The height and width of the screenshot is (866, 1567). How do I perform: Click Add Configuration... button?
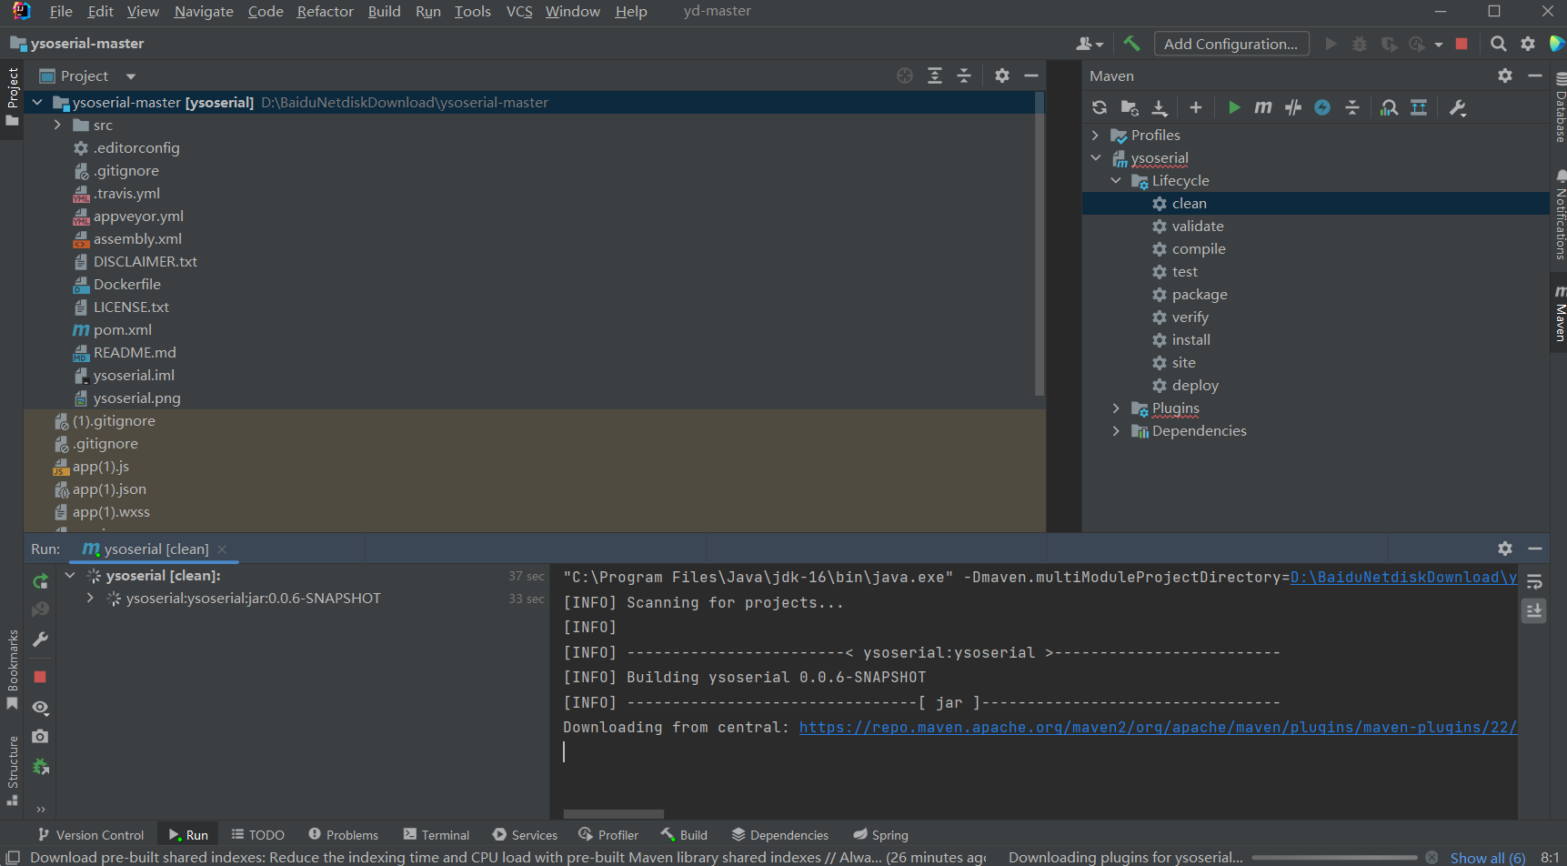(1231, 44)
